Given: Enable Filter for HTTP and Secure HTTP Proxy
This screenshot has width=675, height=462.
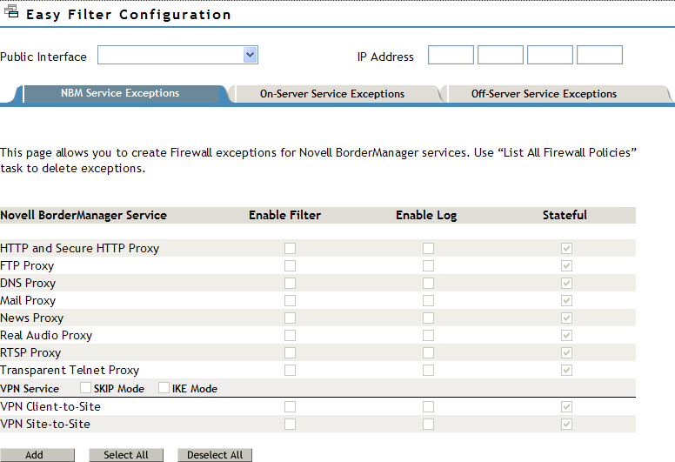Looking at the screenshot, I should click(x=291, y=249).
